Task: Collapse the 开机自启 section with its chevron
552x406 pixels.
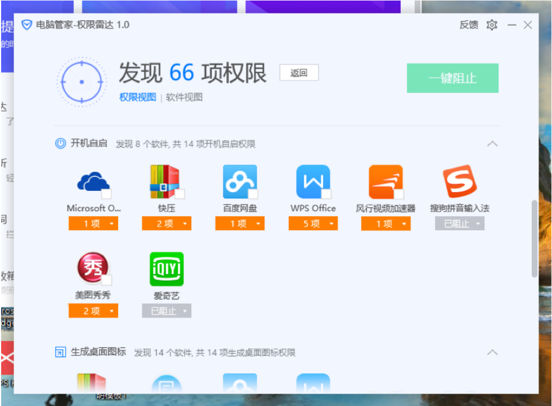Action: pyautogui.click(x=492, y=144)
